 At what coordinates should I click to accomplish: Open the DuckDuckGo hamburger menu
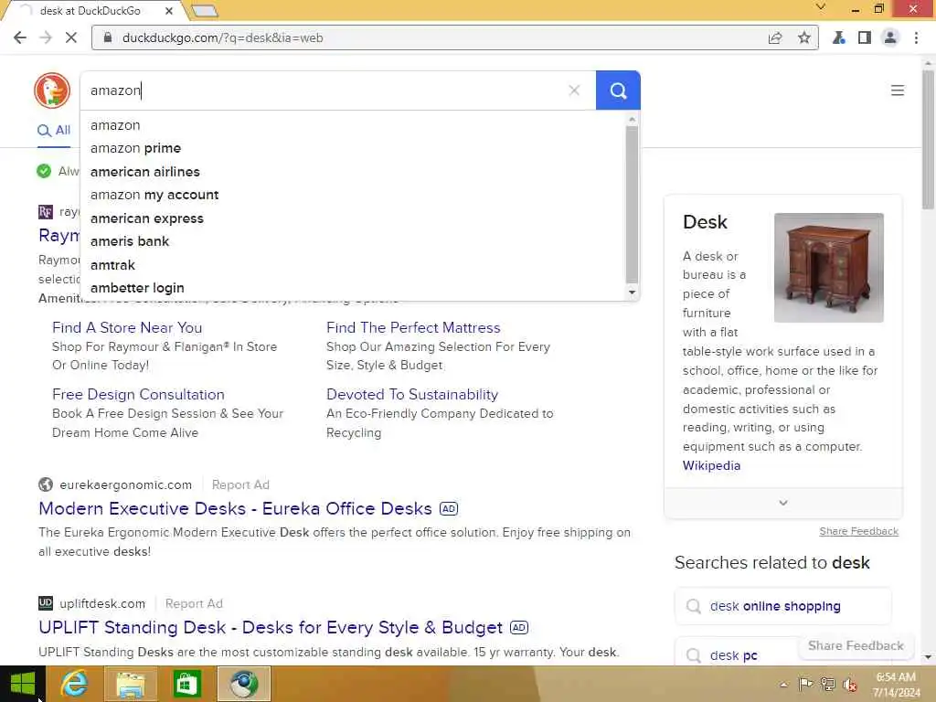click(898, 90)
